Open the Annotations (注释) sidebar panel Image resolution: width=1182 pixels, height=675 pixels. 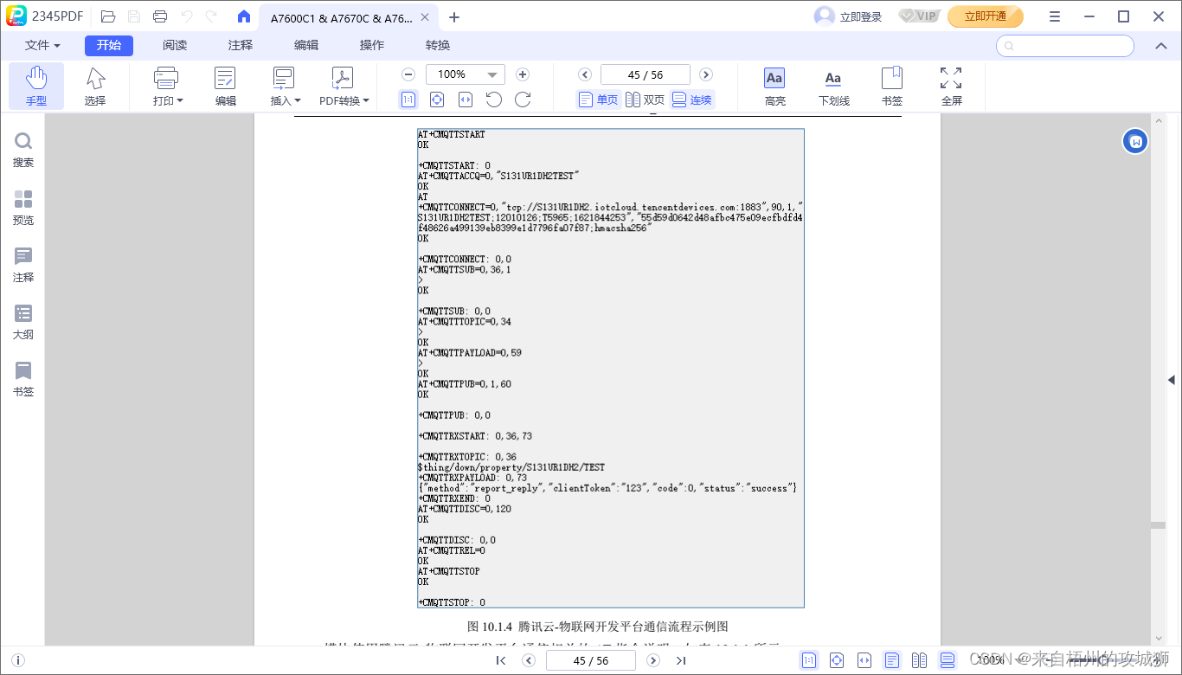(23, 265)
